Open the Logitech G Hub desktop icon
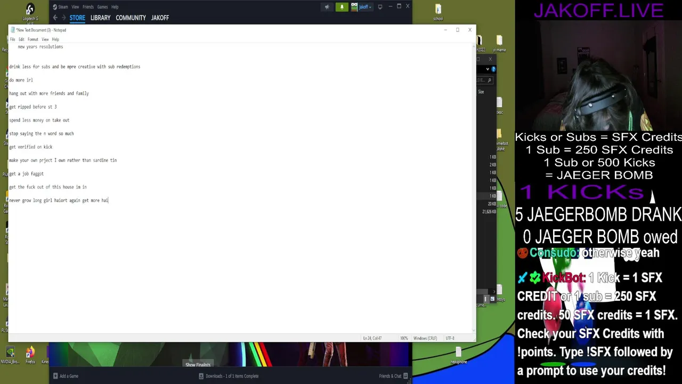 click(x=30, y=13)
